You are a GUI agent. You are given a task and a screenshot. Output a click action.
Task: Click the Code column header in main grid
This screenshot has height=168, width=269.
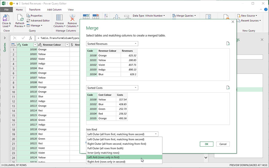click(25, 45)
